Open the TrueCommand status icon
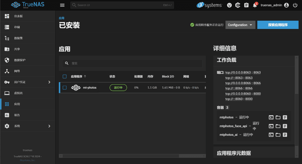Viewport: 302px width, 164px height. coord(238,5)
